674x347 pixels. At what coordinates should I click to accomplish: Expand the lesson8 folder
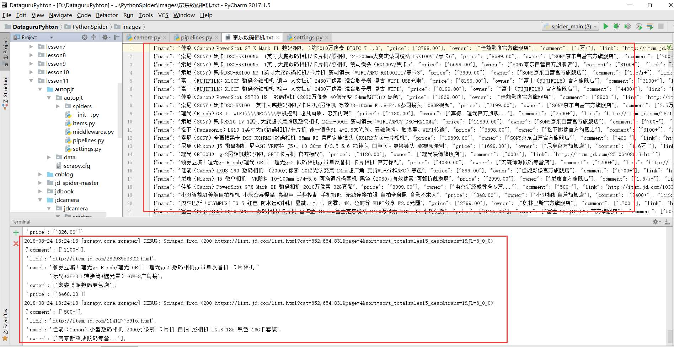click(31, 55)
